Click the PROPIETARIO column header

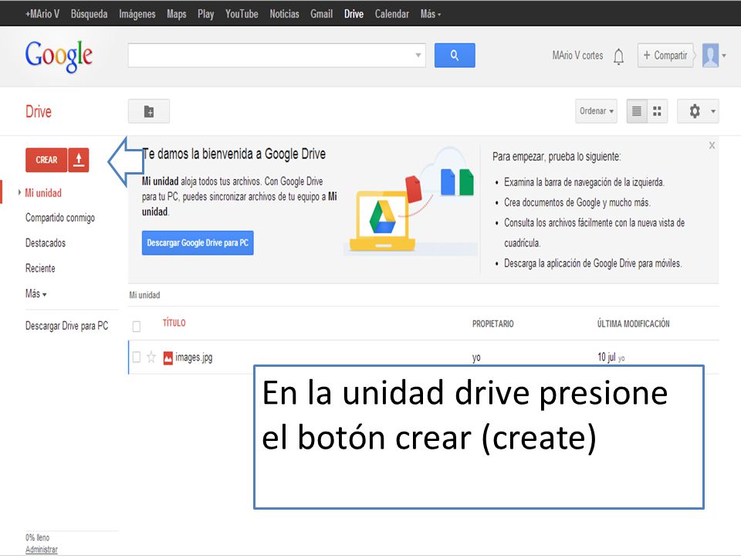click(493, 324)
